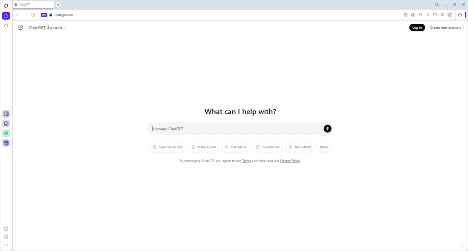468x251 pixels.
Task: Open the Terms link
Action: tap(246, 161)
